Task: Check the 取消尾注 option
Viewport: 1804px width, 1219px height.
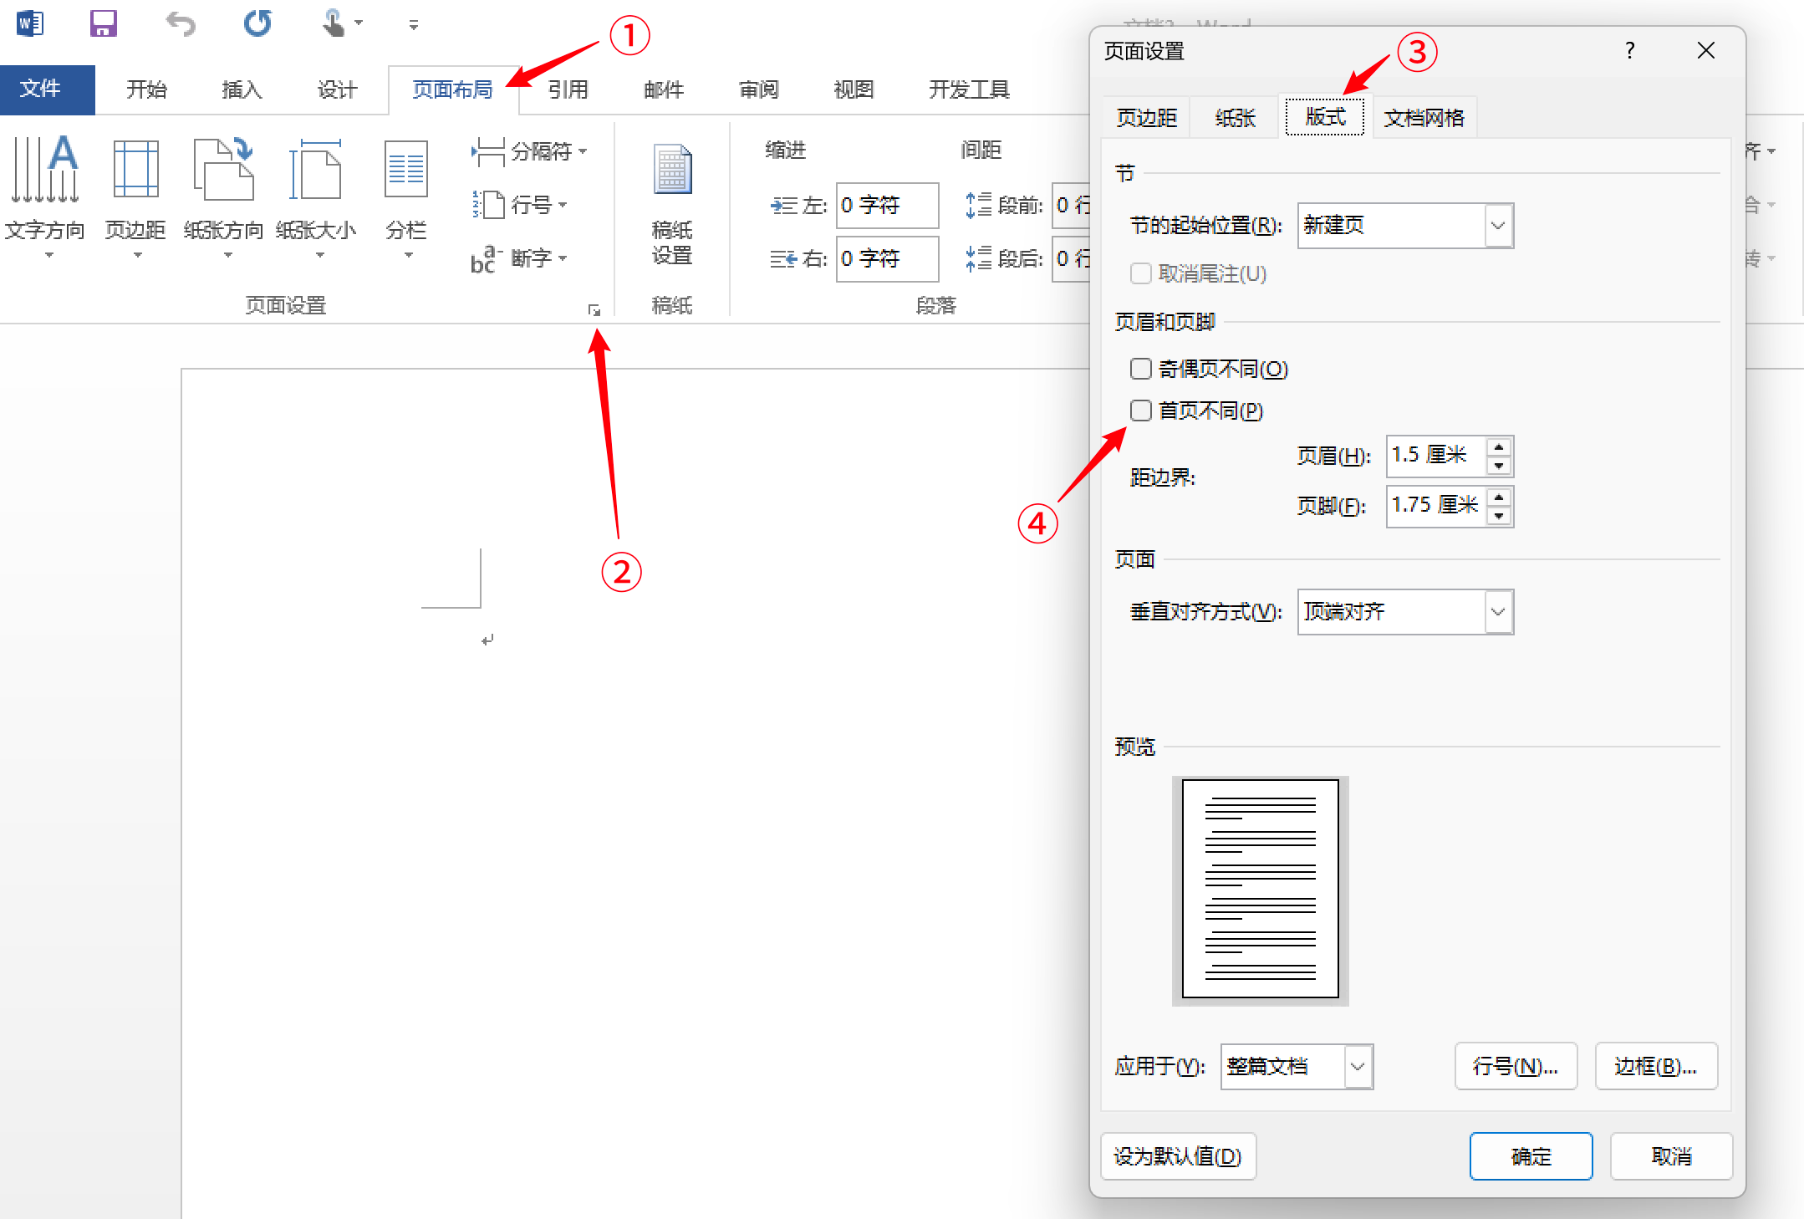Action: [1140, 273]
